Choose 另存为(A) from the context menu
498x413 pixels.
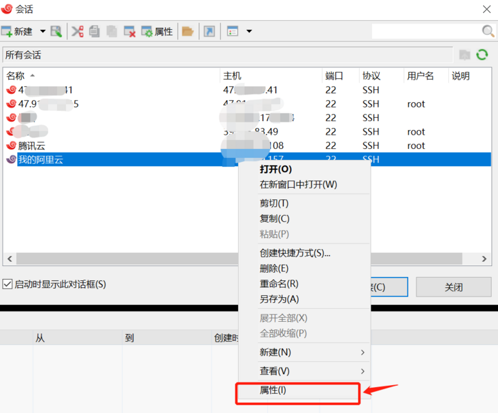pyautogui.click(x=305, y=299)
